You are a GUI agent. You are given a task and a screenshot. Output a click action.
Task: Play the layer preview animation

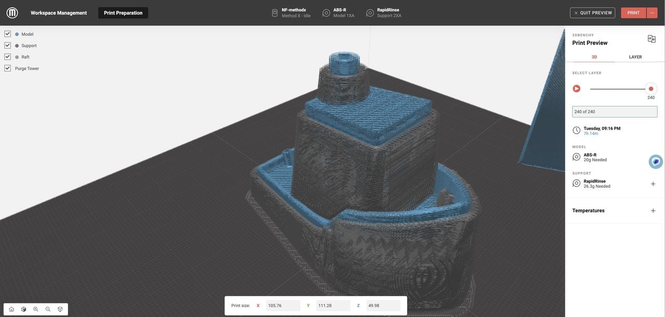pos(576,89)
